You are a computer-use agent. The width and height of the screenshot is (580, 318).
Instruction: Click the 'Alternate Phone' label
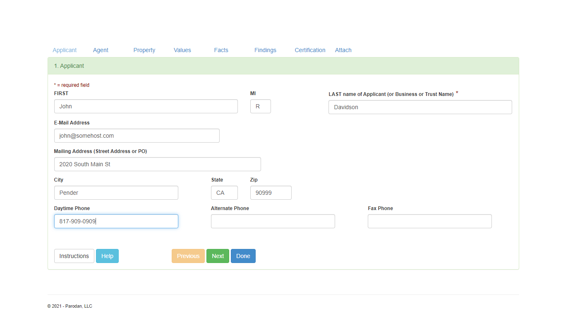[230, 208]
